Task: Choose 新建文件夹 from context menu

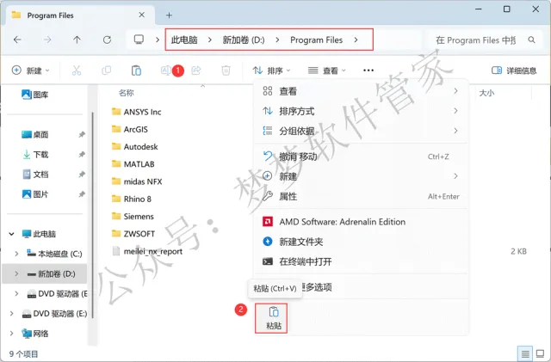Action: pos(361,242)
